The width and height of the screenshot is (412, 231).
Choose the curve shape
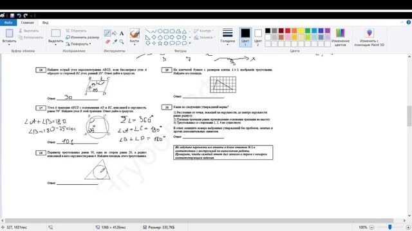click(154, 31)
